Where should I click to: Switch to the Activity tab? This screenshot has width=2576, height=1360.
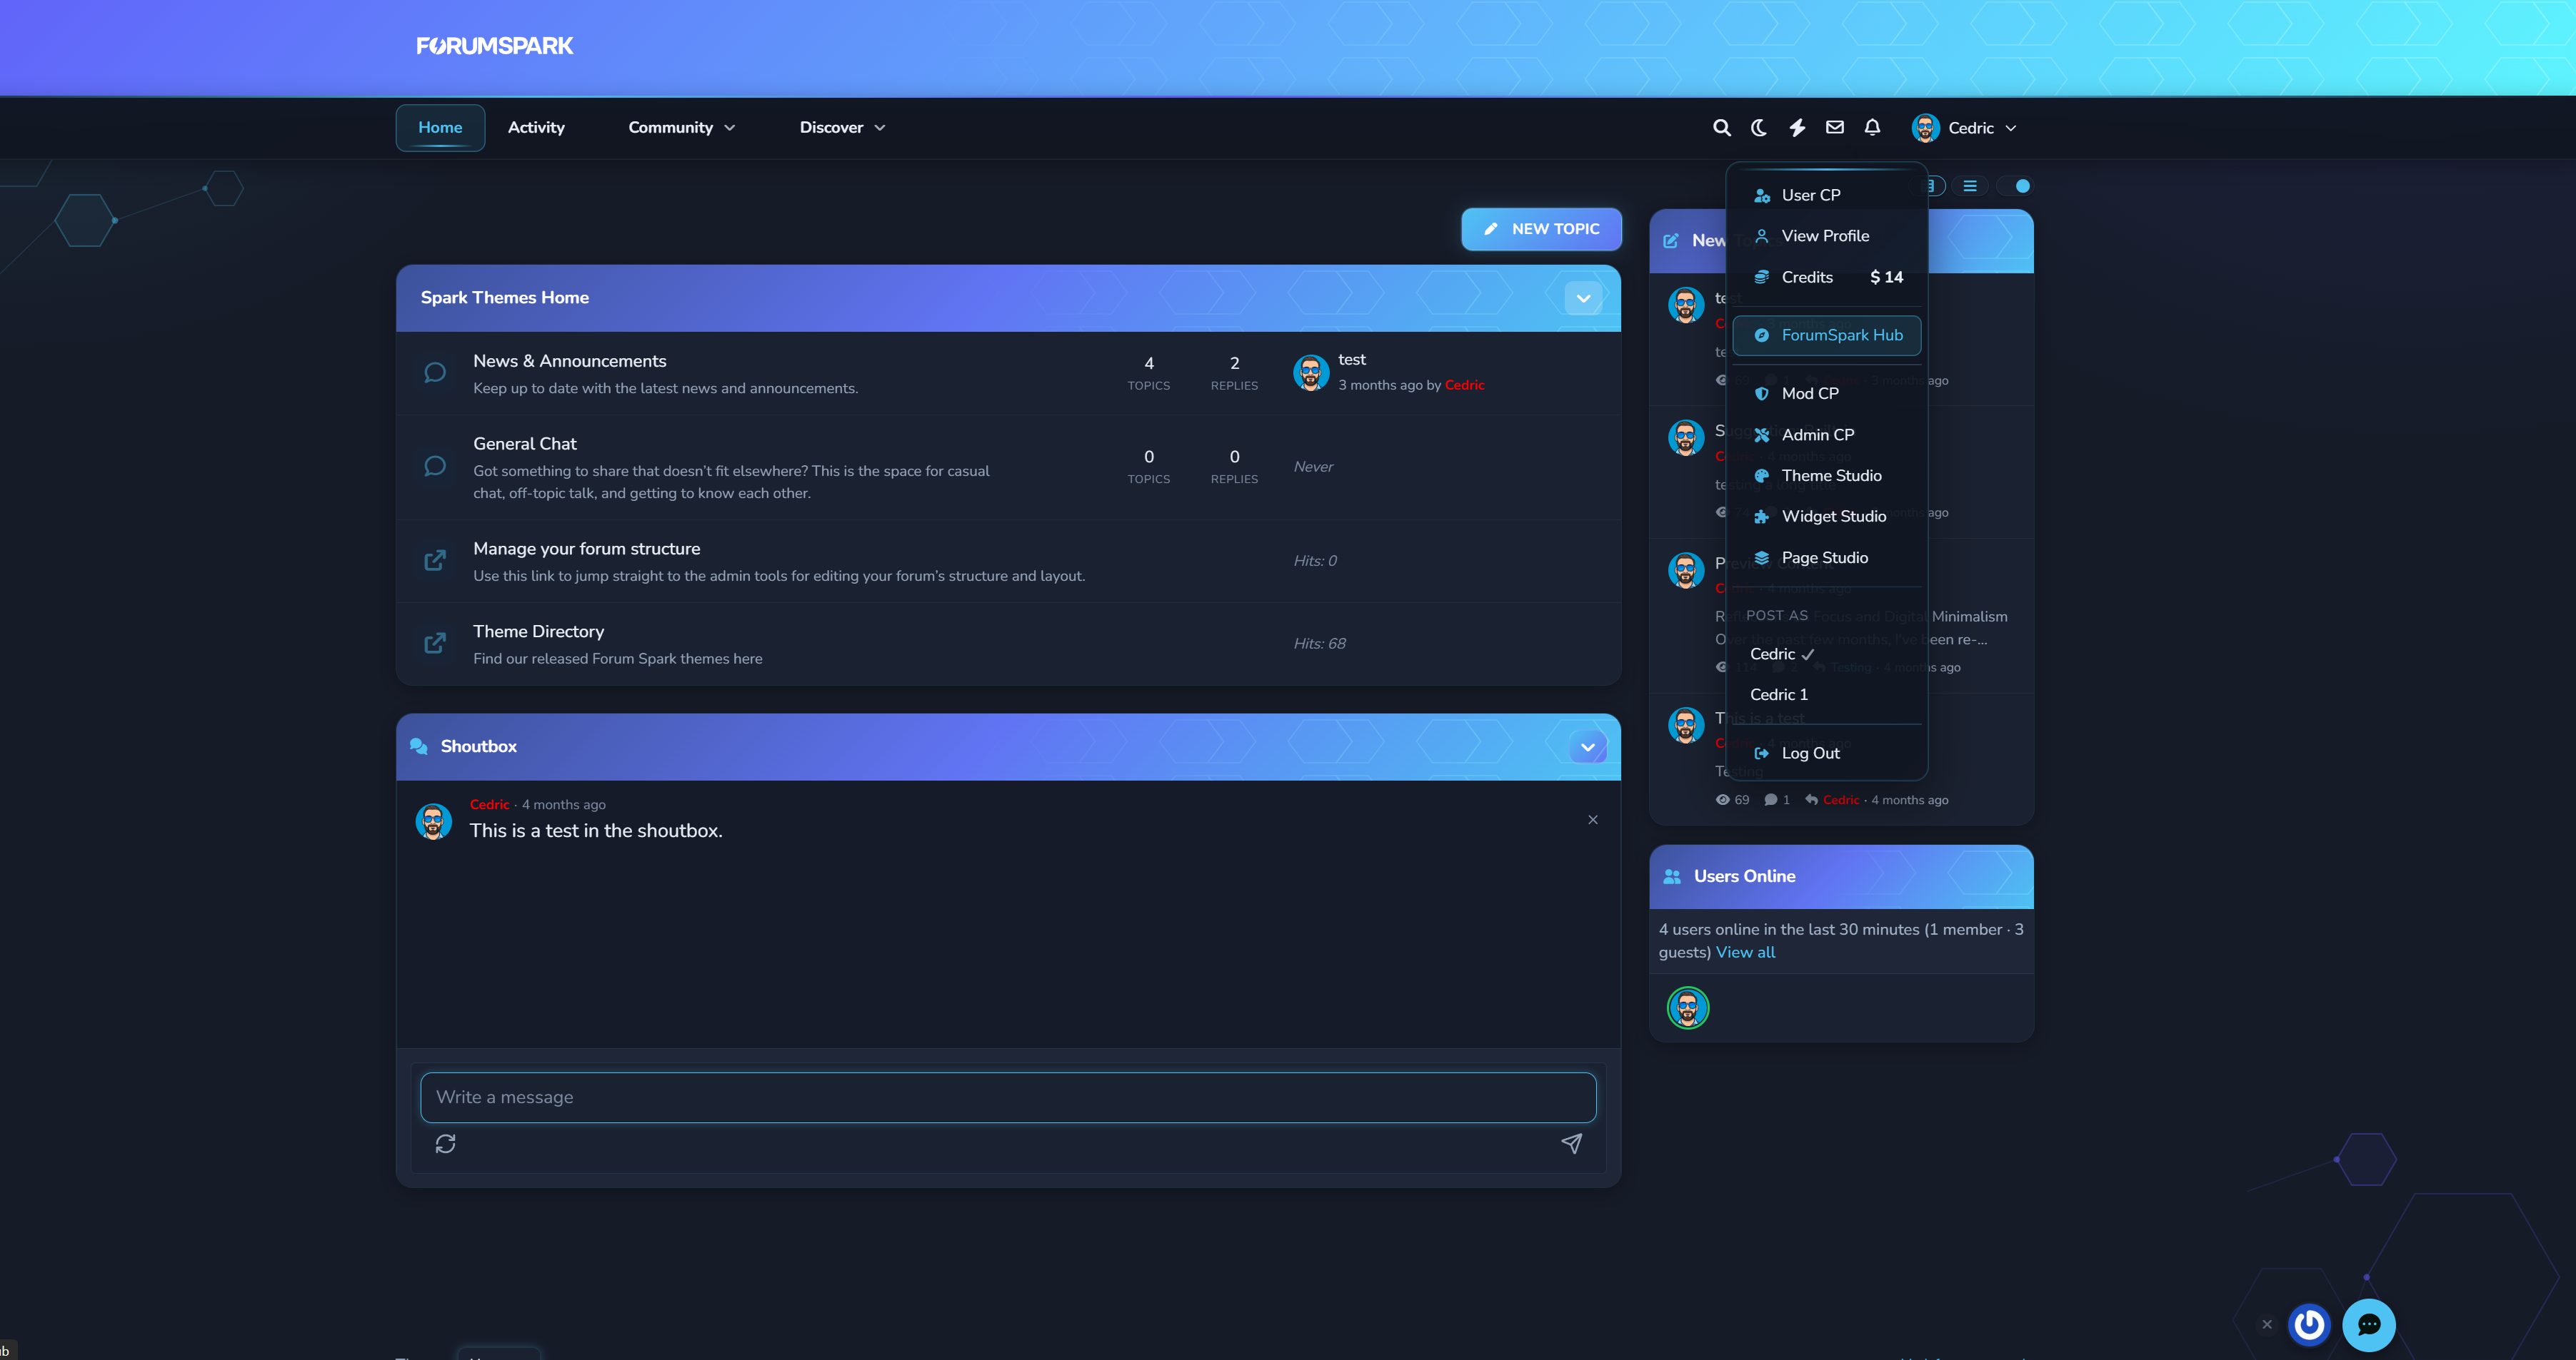click(x=536, y=128)
